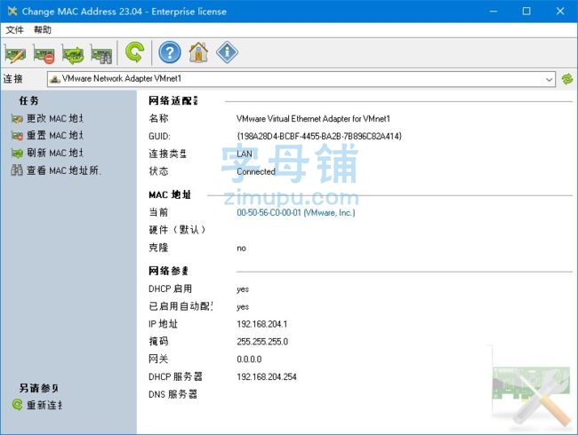Click the 克隆 value no
Viewport: 578px width, 435px height.
click(x=241, y=248)
